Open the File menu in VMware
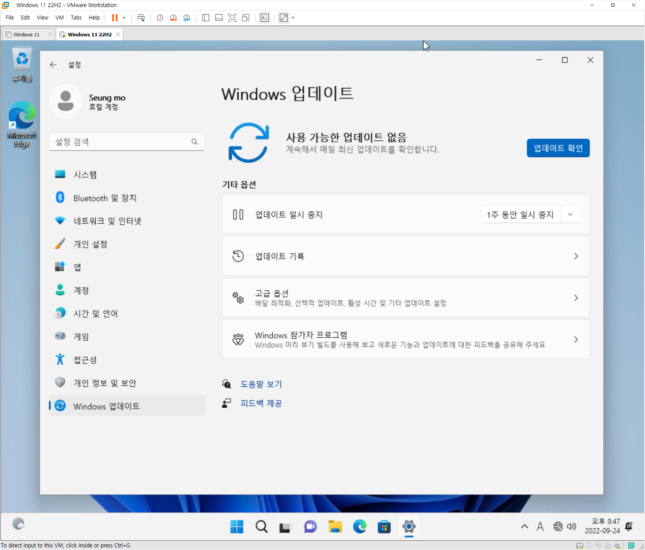645x550 pixels. point(10,18)
